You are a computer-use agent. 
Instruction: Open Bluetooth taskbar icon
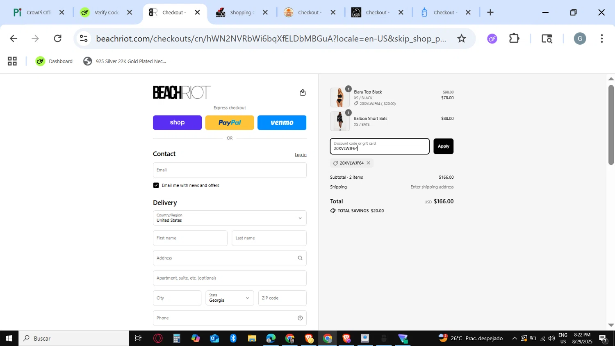point(233,338)
